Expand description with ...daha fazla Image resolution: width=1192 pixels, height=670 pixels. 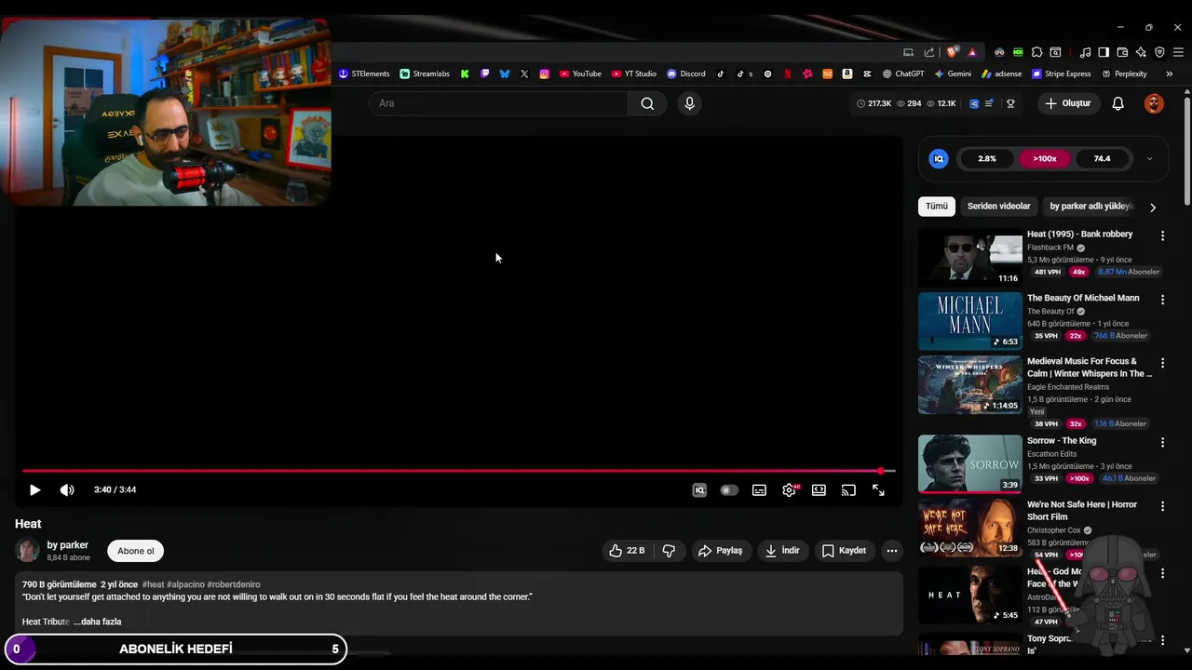[x=98, y=622]
